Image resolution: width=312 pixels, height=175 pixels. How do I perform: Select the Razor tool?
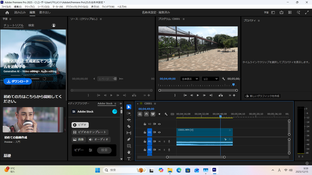[129, 126]
